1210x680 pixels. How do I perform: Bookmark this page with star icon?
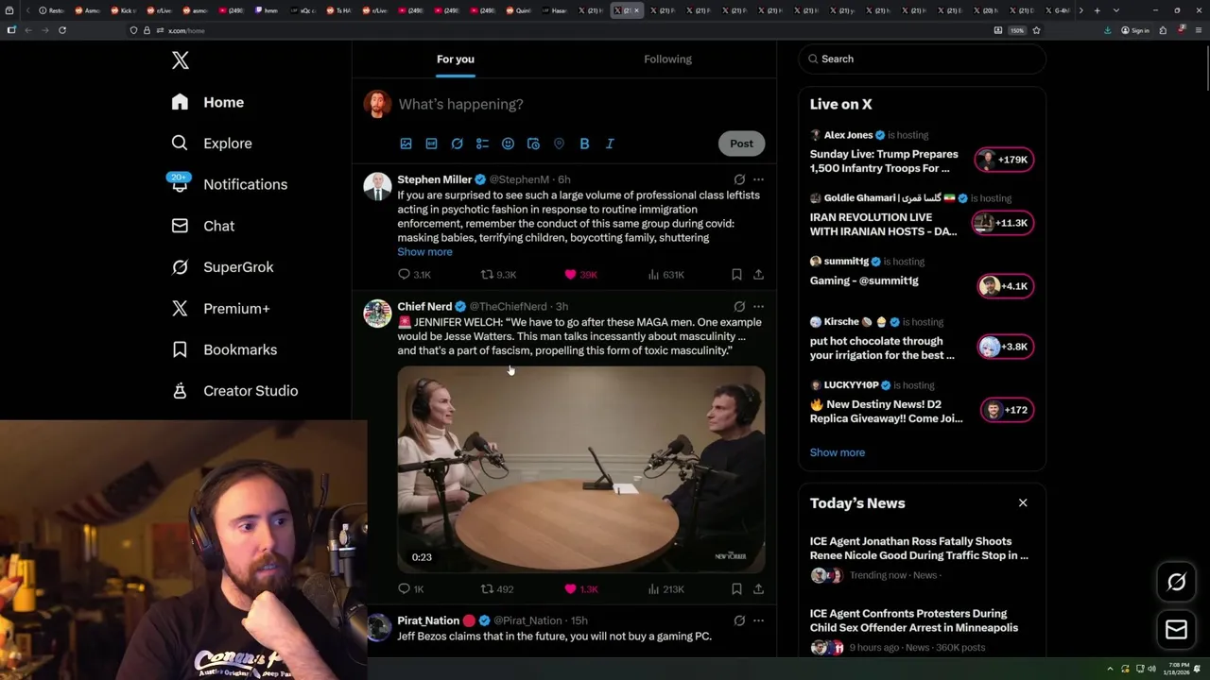(1036, 30)
